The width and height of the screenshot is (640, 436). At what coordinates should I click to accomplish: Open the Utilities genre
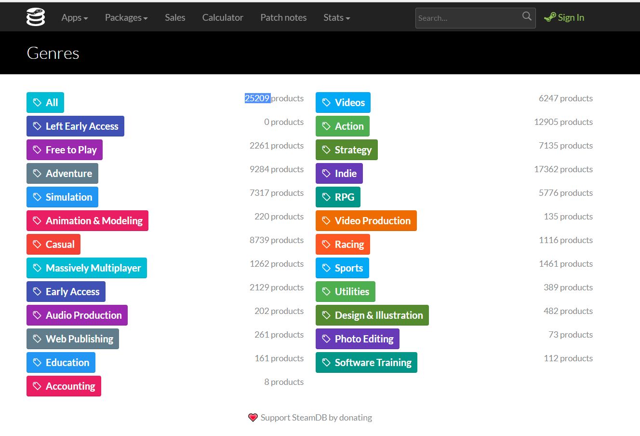[346, 291]
